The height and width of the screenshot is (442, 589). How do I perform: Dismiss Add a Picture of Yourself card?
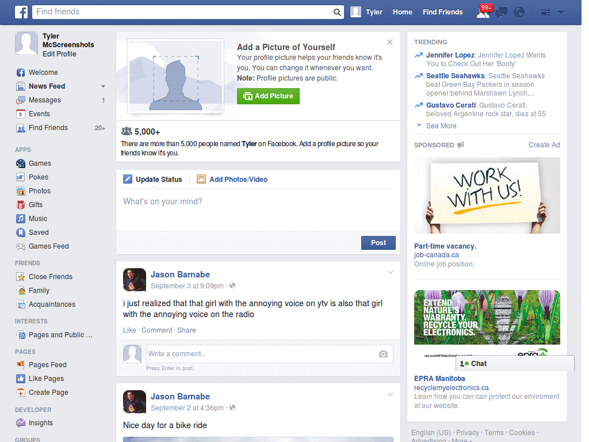coord(390,42)
